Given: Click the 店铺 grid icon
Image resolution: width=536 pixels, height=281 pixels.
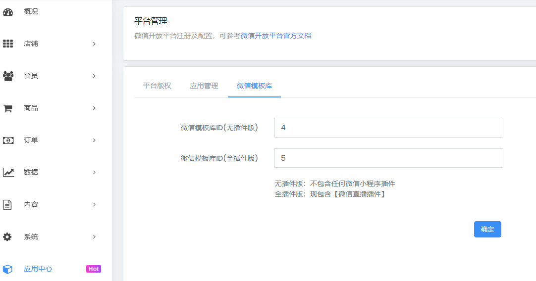Looking at the screenshot, I should [x=8, y=44].
